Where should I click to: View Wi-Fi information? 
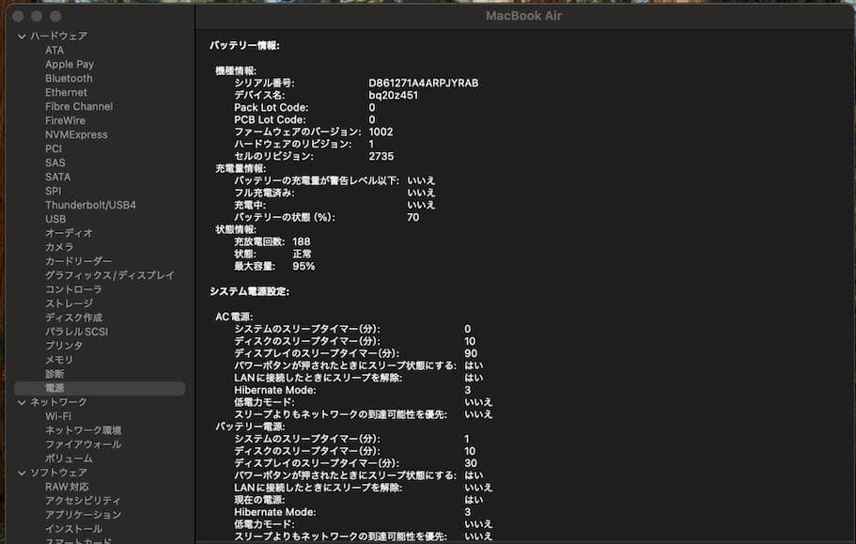coord(60,416)
